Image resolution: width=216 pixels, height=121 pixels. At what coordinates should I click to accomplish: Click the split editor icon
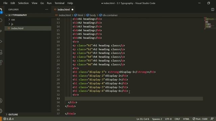213,9
